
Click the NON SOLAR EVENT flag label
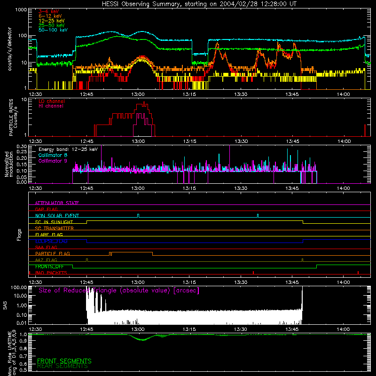click(x=57, y=216)
